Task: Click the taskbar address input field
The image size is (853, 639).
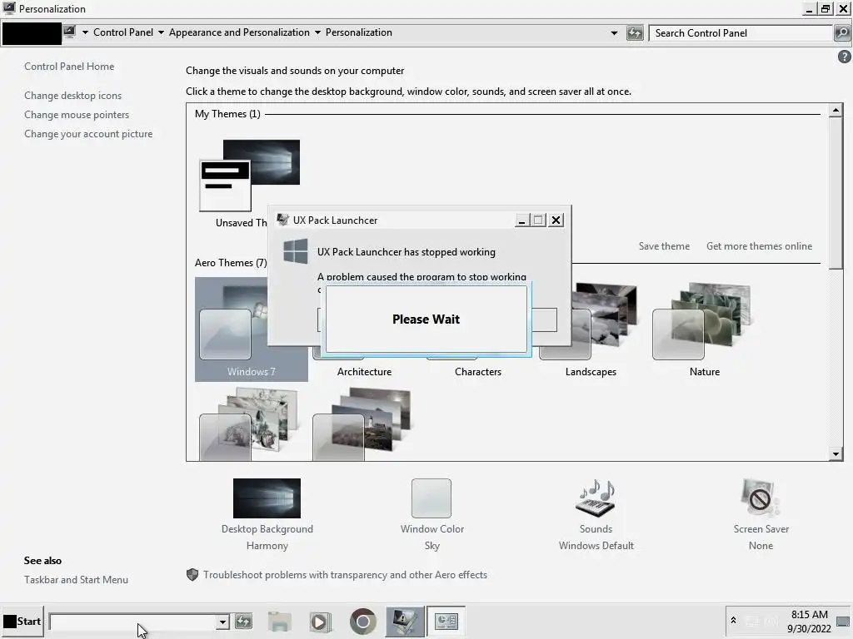Action: [132, 622]
